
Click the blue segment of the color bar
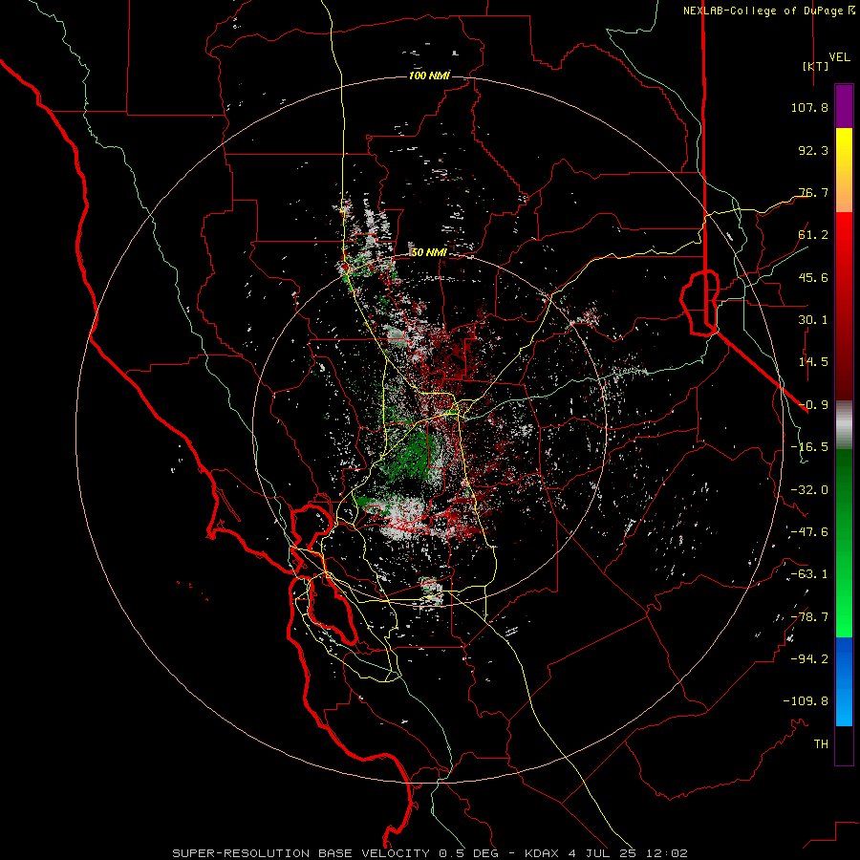(844, 681)
